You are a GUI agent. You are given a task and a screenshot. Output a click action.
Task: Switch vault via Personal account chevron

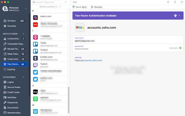tap(26, 9)
